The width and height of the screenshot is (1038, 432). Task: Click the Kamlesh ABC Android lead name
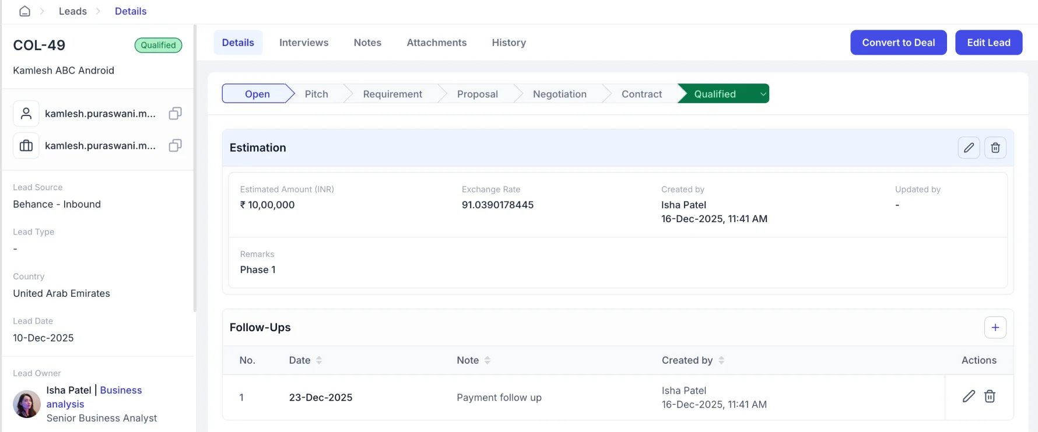pyautogui.click(x=64, y=71)
